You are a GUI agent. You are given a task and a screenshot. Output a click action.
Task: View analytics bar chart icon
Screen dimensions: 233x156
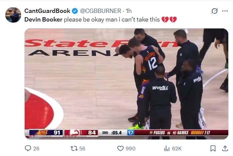coord(167,148)
